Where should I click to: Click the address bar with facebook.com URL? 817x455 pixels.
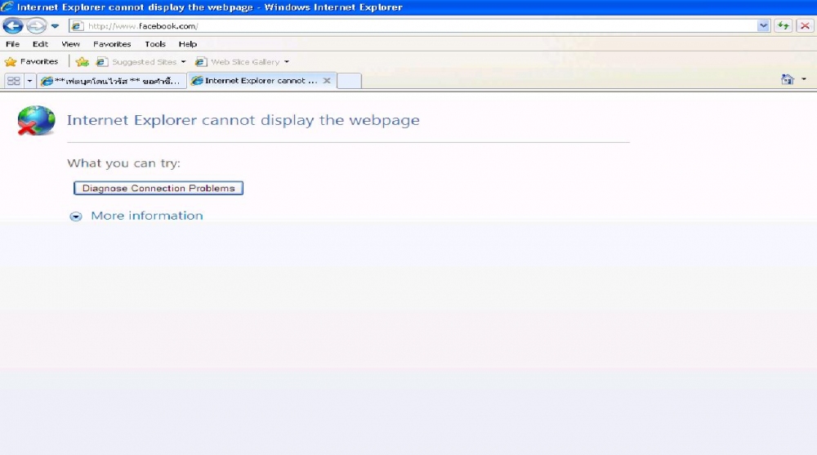click(419, 25)
